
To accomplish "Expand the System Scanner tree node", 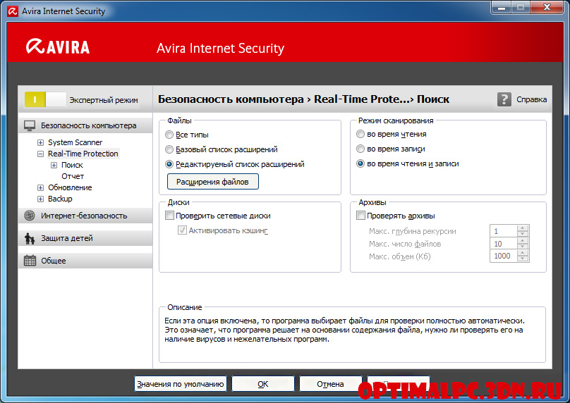I will [40, 143].
